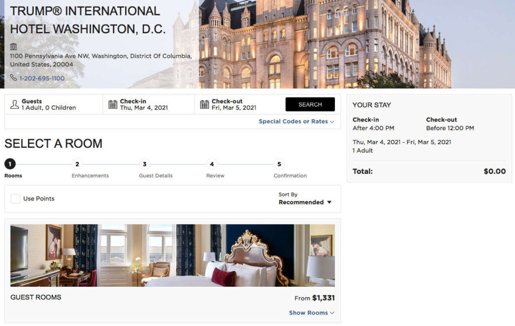
Task: Click the hotel building icon above the address
Action: point(14,47)
